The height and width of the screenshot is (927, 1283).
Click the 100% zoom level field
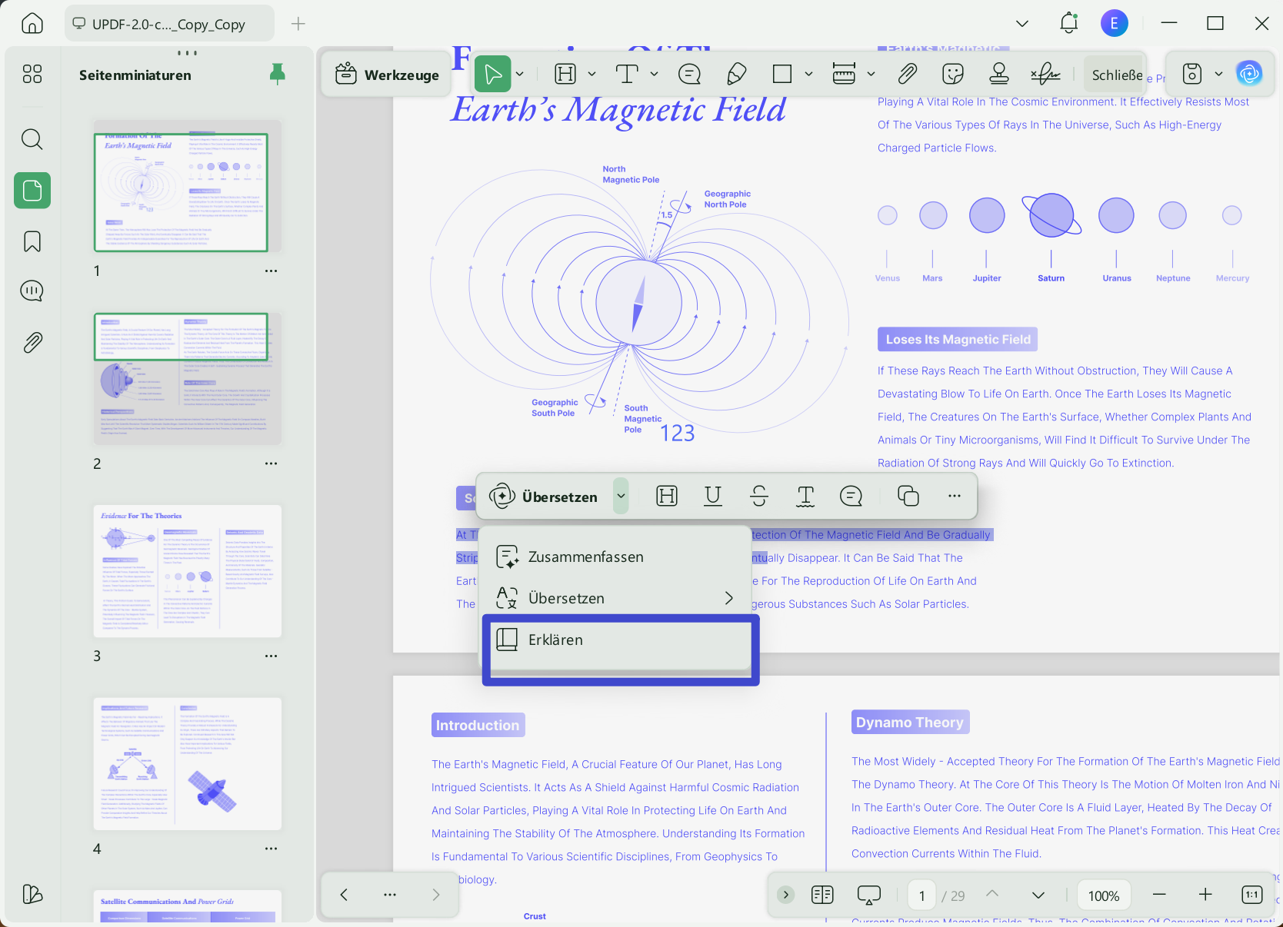pyautogui.click(x=1104, y=895)
